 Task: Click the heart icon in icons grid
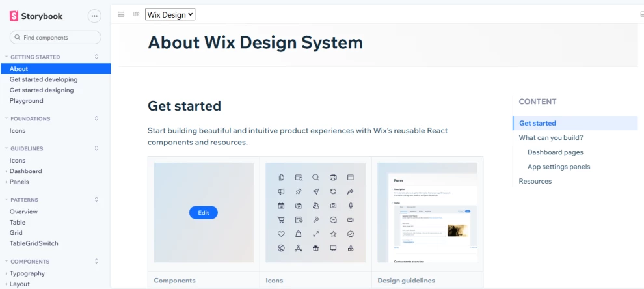pyautogui.click(x=281, y=234)
